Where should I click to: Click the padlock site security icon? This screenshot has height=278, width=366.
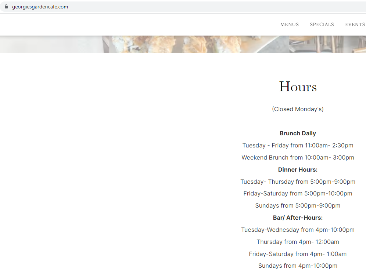[6, 7]
